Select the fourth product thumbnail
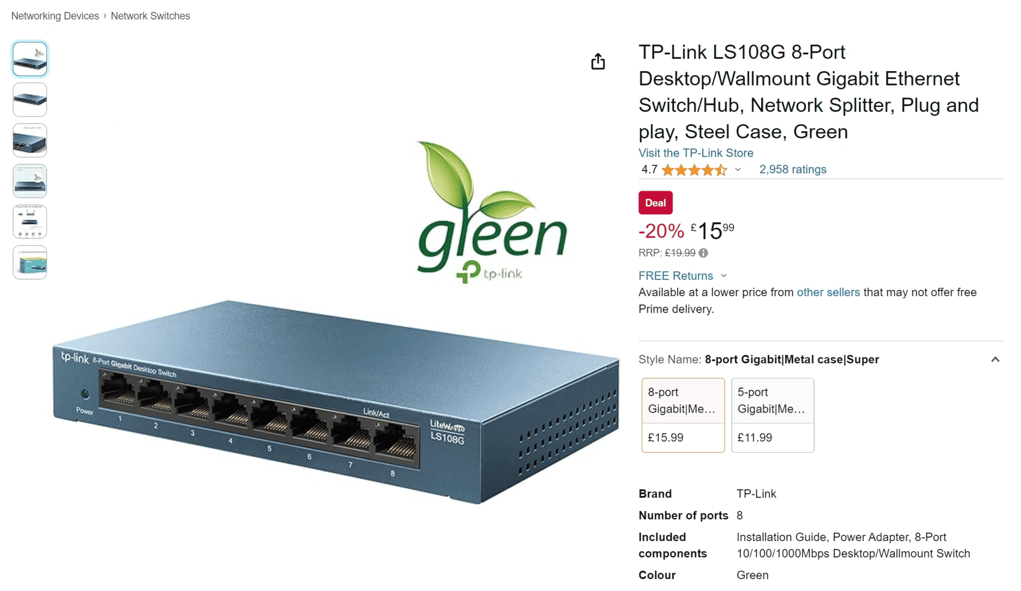1021x591 pixels. click(x=30, y=181)
